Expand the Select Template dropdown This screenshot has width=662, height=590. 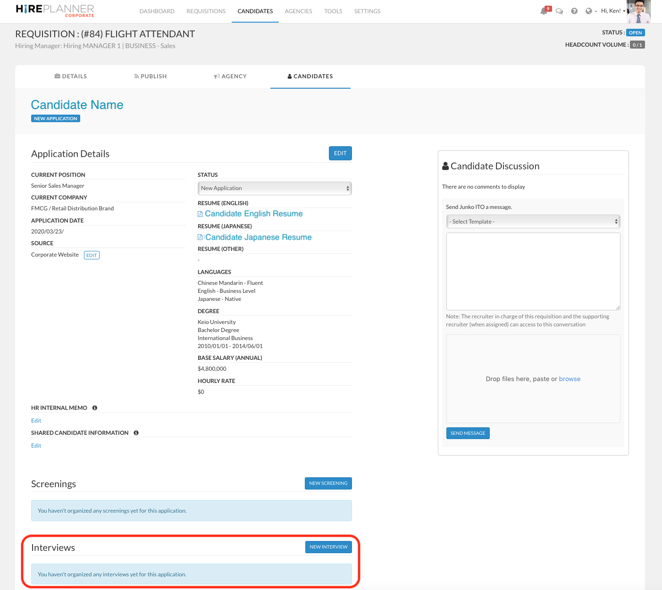pos(533,222)
